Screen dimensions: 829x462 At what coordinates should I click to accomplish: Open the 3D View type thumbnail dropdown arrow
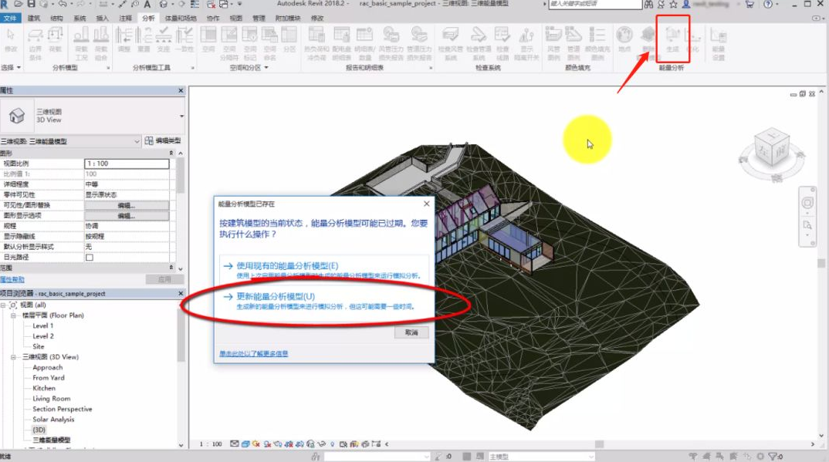[181, 116]
